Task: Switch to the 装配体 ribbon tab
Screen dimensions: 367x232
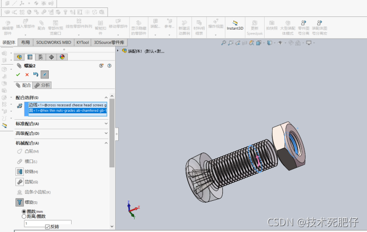Action: click(x=8, y=42)
